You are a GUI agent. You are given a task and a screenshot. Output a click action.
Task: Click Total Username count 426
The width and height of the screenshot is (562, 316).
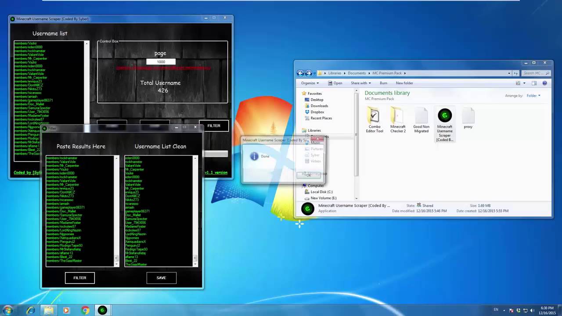click(163, 90)
